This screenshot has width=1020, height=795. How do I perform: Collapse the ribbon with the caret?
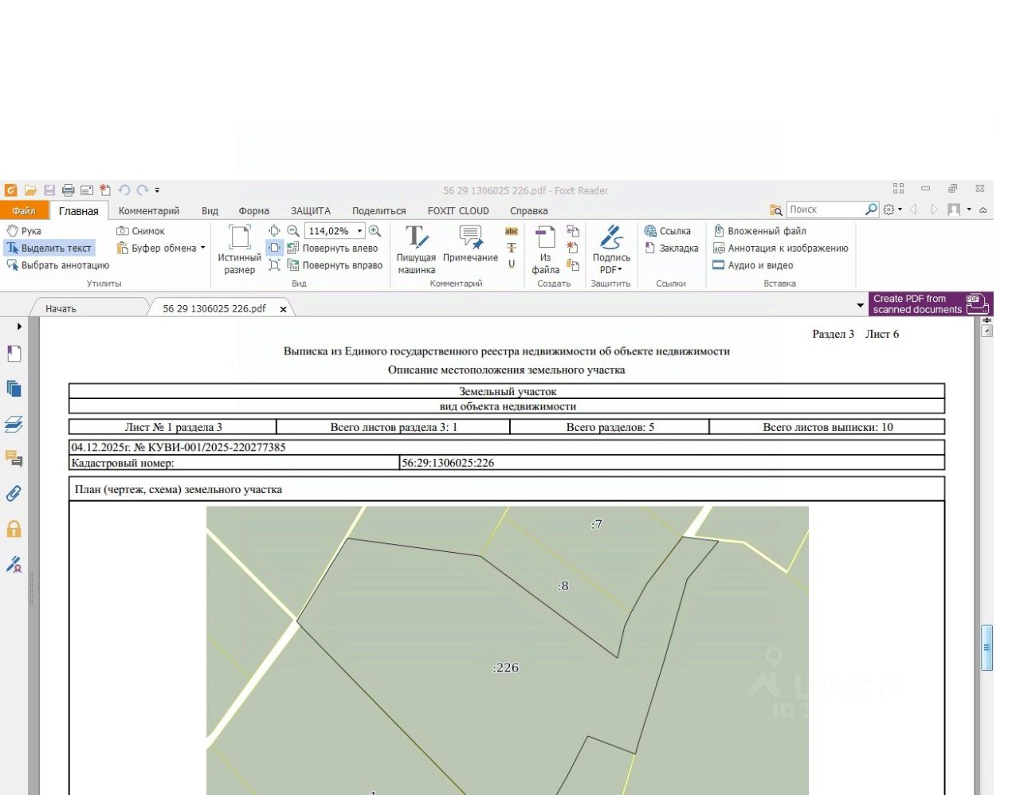[983, 210]
